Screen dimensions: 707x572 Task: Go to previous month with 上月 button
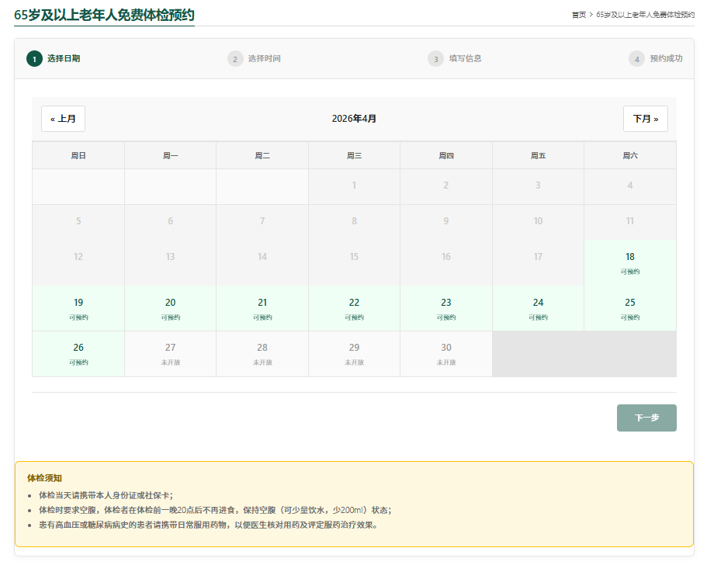[63, 119]
